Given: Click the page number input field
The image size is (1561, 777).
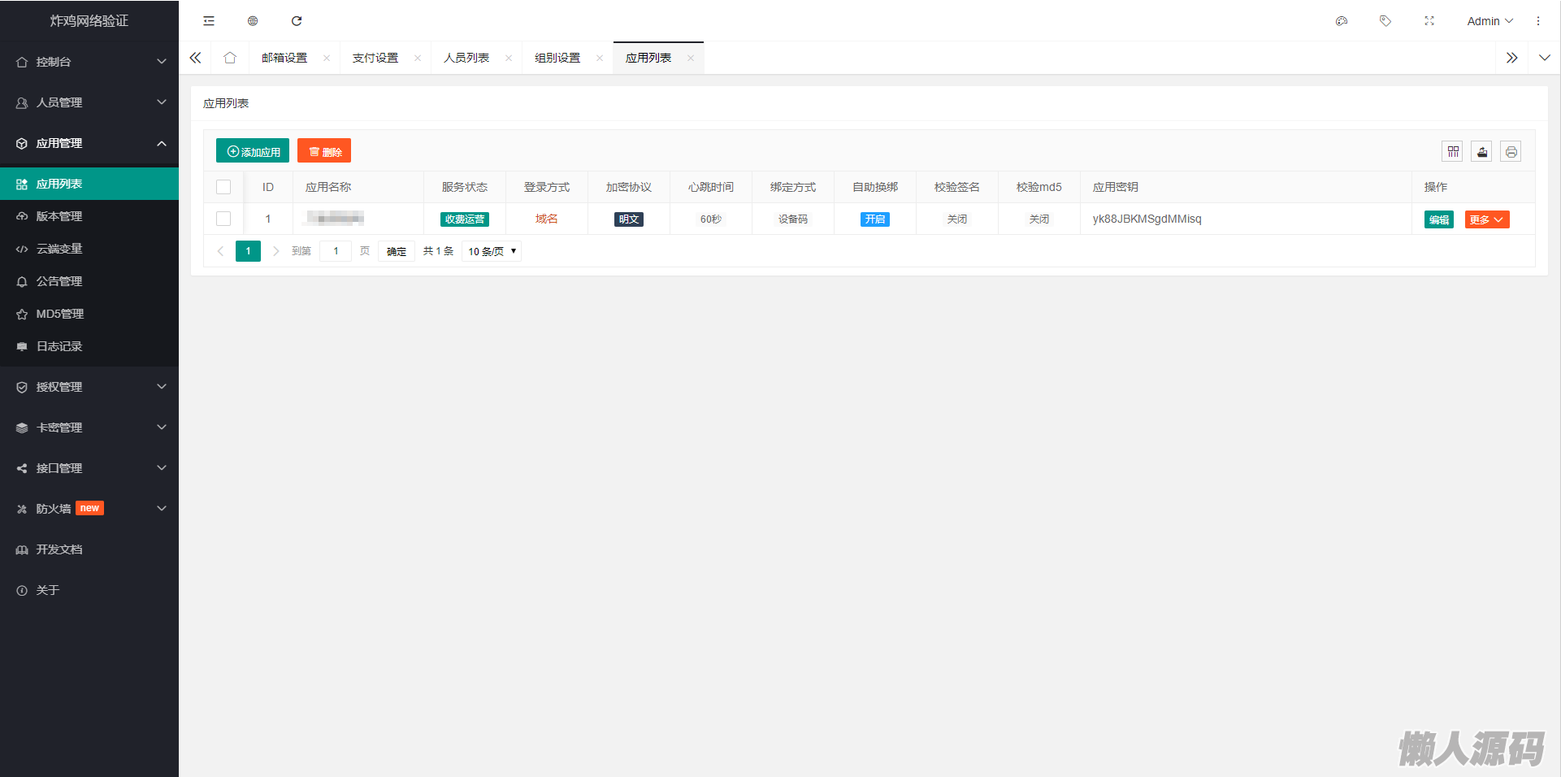Looking at the screenshot, I should pos(336,251).
